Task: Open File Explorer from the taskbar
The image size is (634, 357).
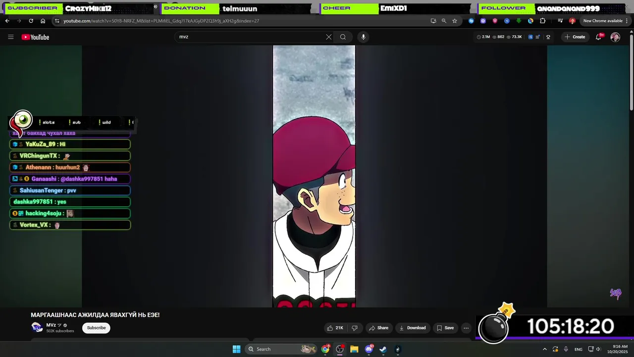Action: coord(354,349)
